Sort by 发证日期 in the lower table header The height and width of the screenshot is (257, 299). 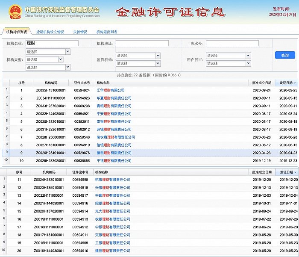pyautogui.click(x=287, y=172)
